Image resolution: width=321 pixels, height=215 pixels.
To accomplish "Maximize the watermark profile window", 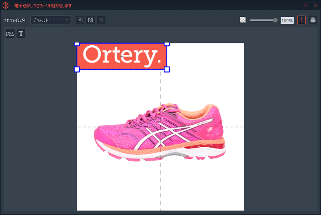I will click(307, 5).
